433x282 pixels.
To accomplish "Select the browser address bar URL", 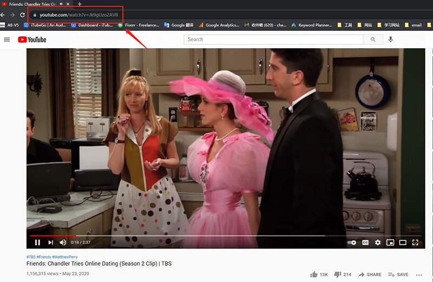I will 78,15.
